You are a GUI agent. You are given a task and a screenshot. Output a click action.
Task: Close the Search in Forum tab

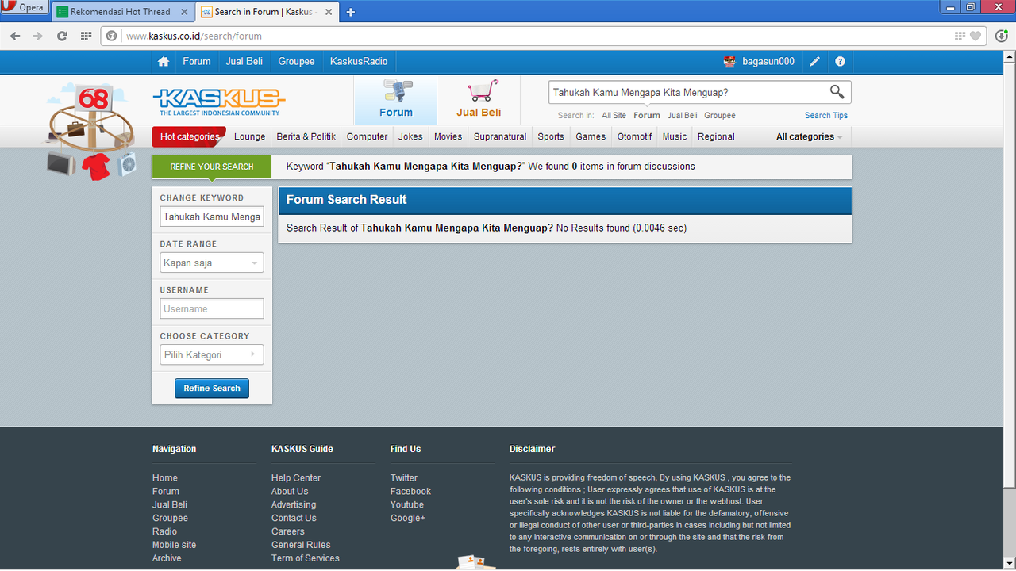click(x=329, y=12)
